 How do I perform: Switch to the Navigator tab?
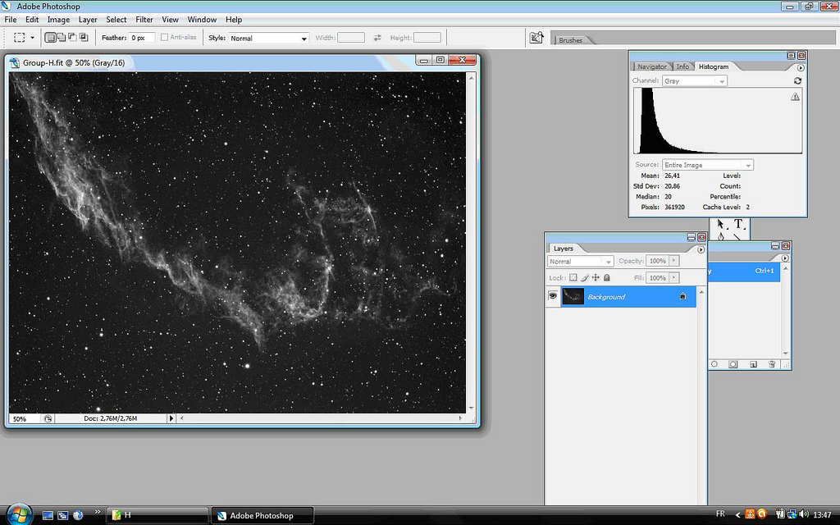pos(652,66)
